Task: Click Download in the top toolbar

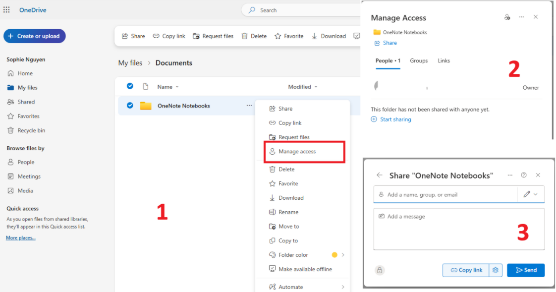Action: click(329, 36)
